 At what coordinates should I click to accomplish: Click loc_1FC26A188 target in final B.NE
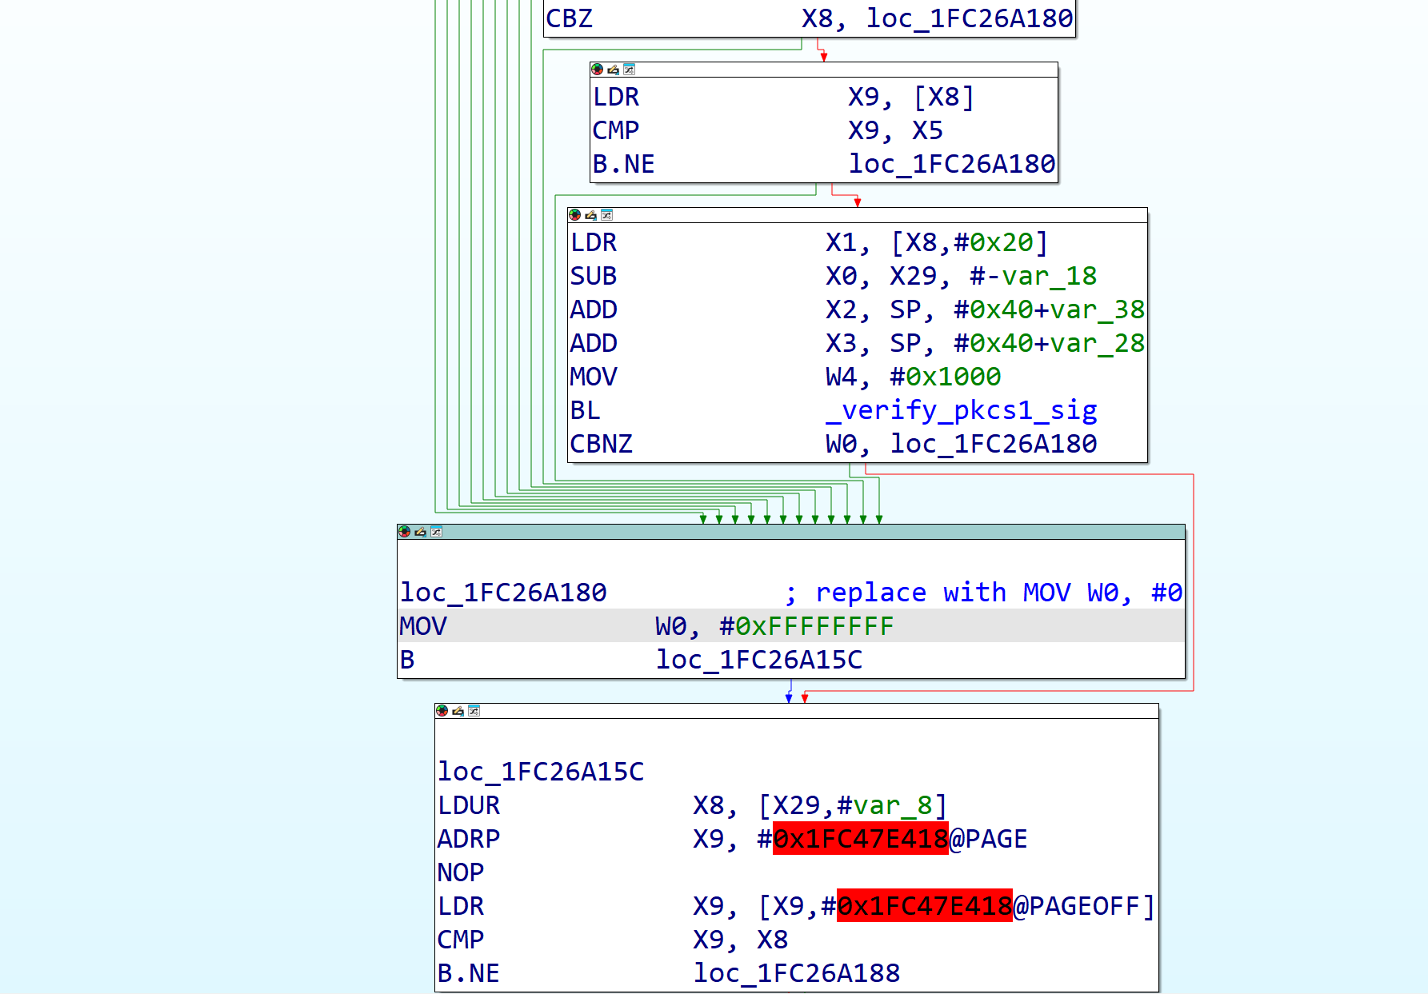pyautogui.click(x=796, y=973)
